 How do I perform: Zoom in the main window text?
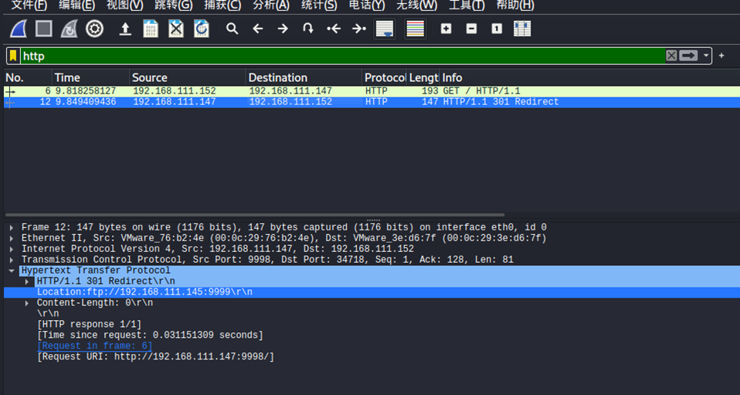(446, 29)
